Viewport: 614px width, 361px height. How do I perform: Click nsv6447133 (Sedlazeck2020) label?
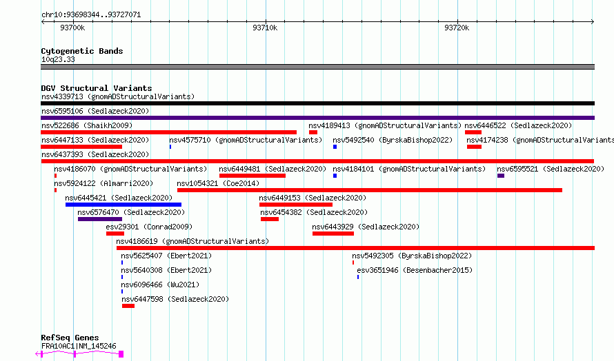coord(95,140)
